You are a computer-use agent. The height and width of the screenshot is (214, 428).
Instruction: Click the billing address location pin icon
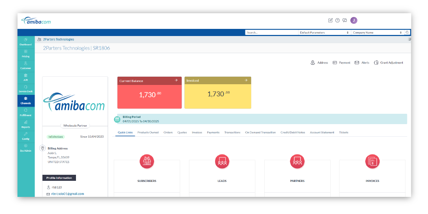click(42, 148)
